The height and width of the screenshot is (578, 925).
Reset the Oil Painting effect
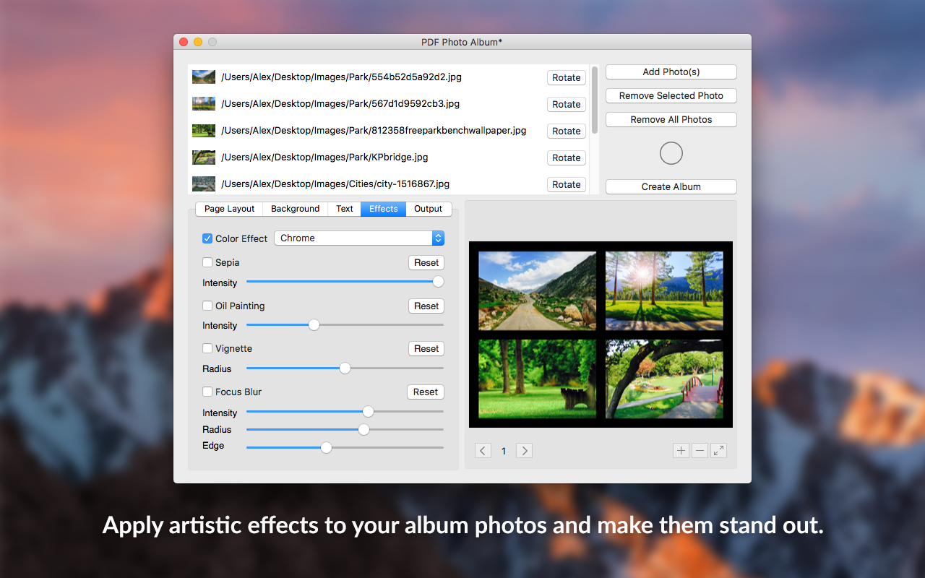(426, 306)
